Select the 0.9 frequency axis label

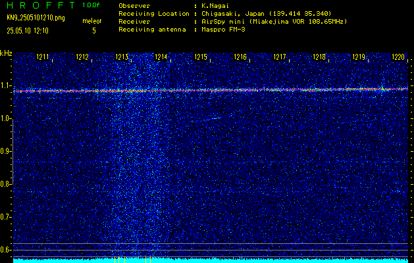click(5, 151)
